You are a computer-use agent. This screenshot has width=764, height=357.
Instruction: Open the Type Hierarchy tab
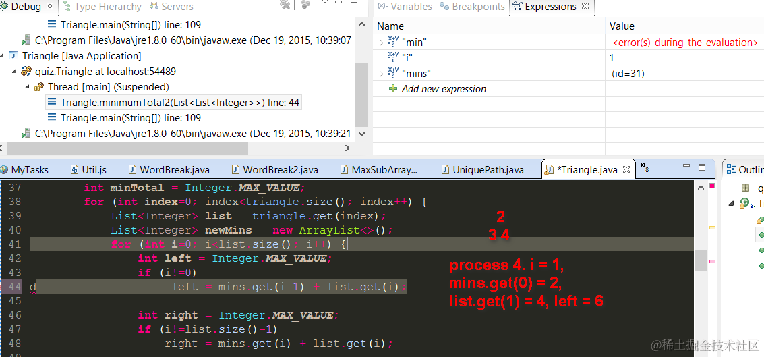point(102,7)
